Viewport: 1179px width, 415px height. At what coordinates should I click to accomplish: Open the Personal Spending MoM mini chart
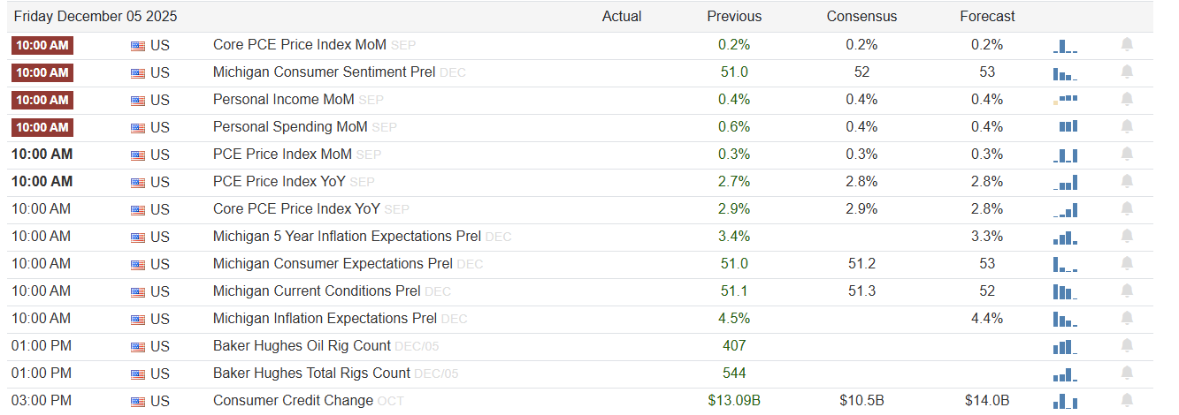point(1068,127)
